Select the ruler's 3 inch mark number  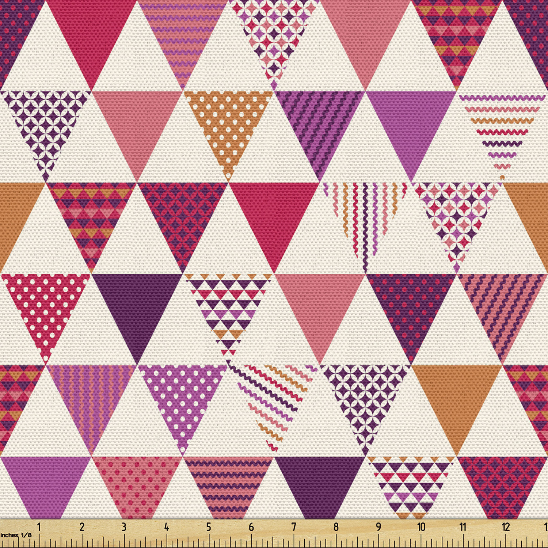[124, 527]
